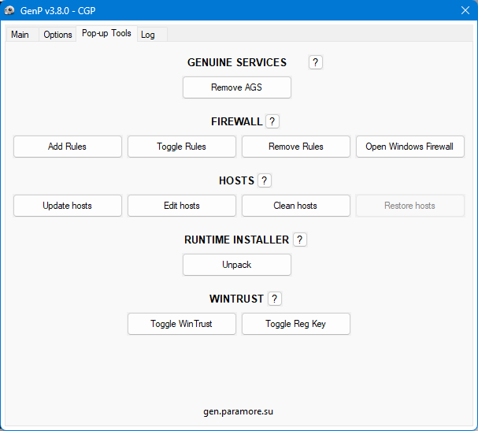Open Windows Firewall button
This screenshot has height=431, width=478.
[x=410, y=147]
